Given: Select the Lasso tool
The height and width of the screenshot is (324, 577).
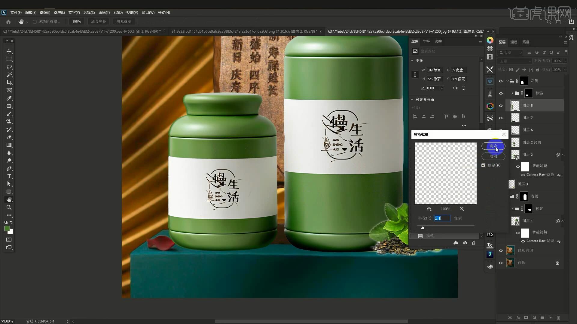Looking at the screenshot, I should click(x=9, y=67).
